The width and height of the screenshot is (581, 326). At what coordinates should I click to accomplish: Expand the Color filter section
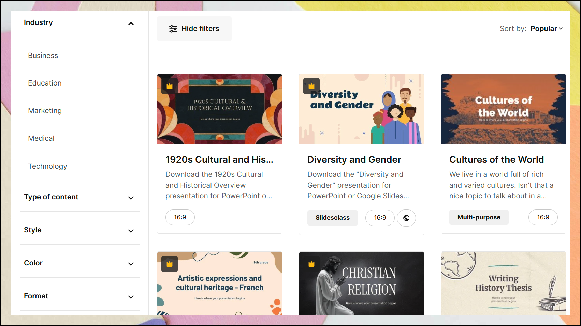point(131,264)
